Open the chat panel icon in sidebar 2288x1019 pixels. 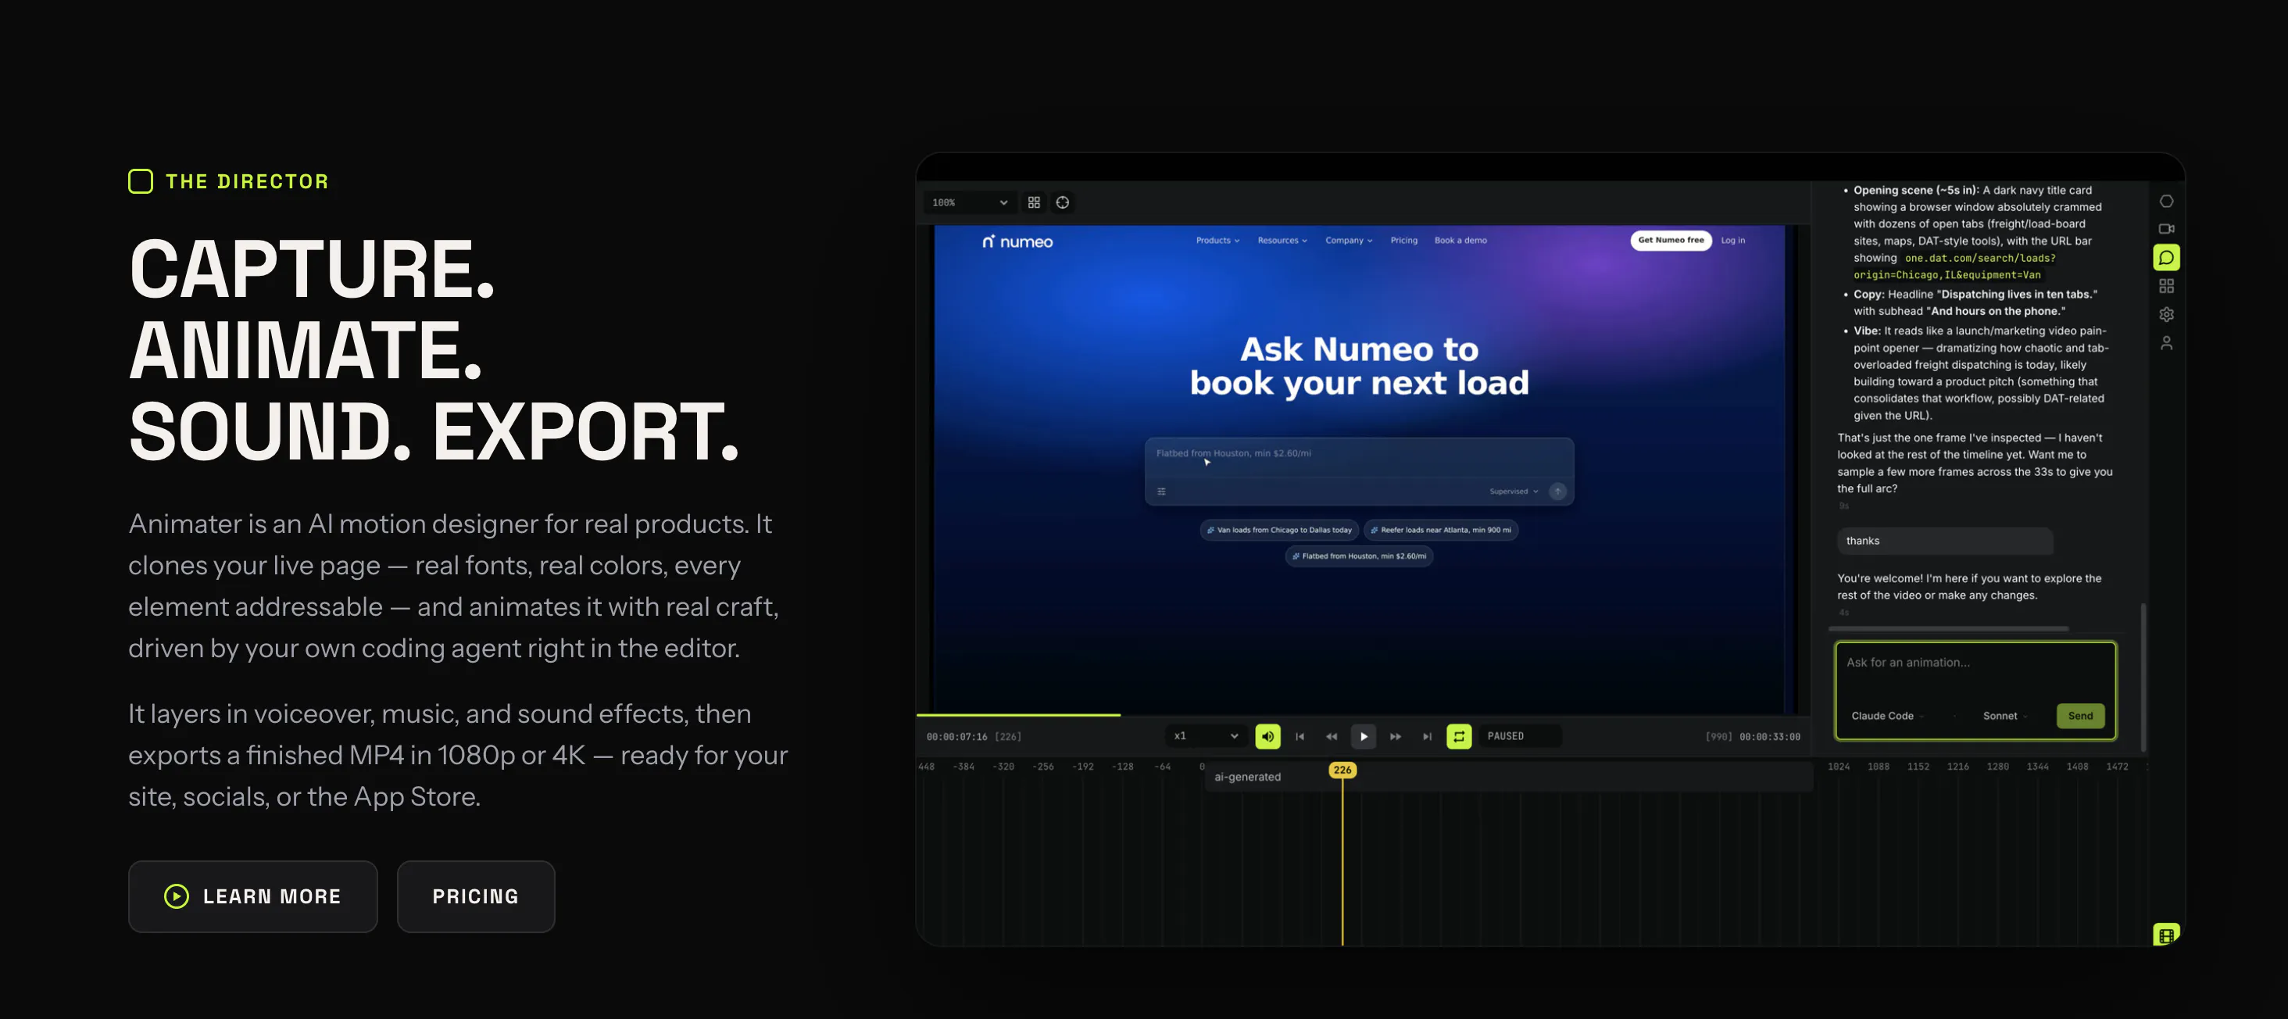click(2166, 258)
